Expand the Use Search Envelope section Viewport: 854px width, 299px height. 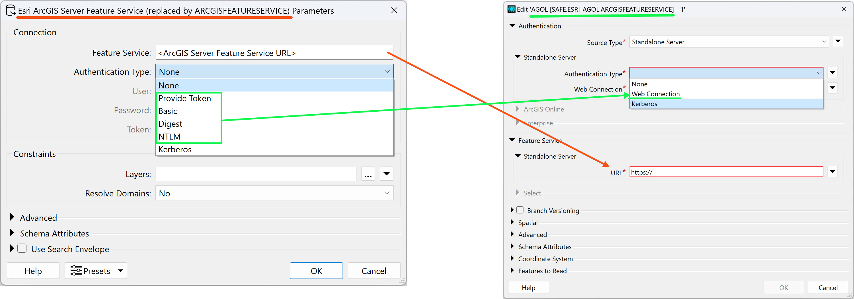point(12,248)
